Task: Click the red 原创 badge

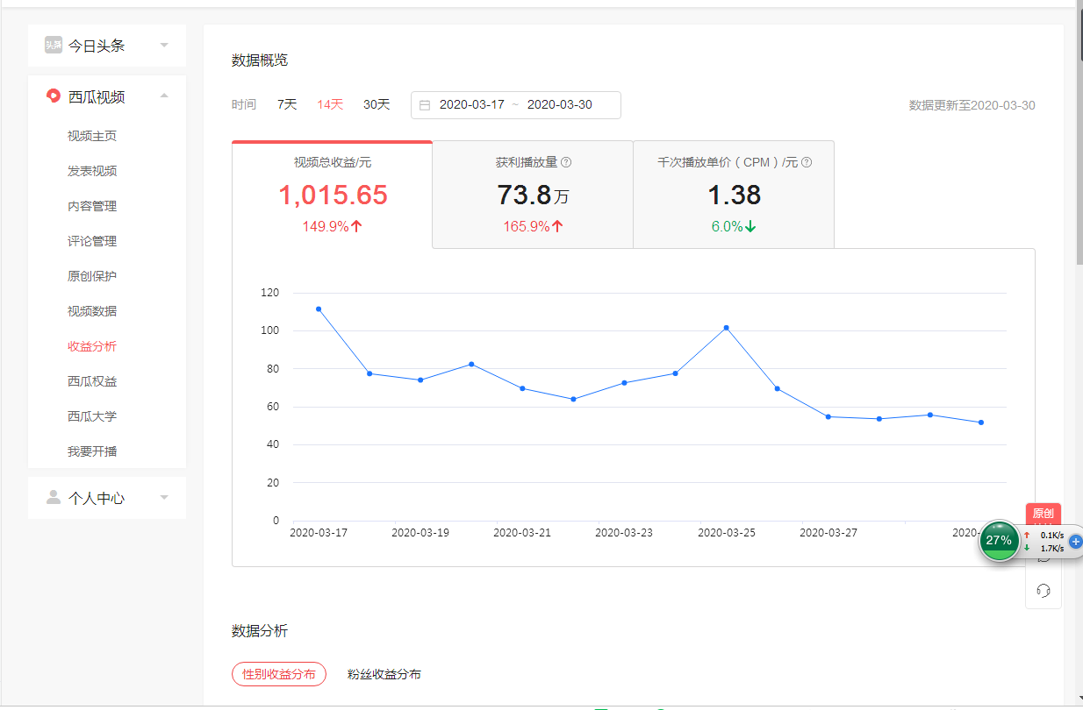Action: point(1043,514)
